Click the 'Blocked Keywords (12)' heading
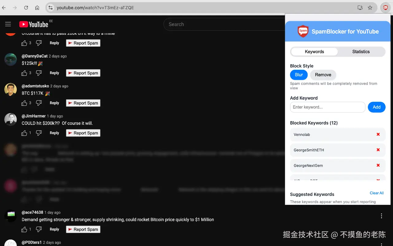The width and height of the screenshot is (393, 246). click(x=314, y=123)
